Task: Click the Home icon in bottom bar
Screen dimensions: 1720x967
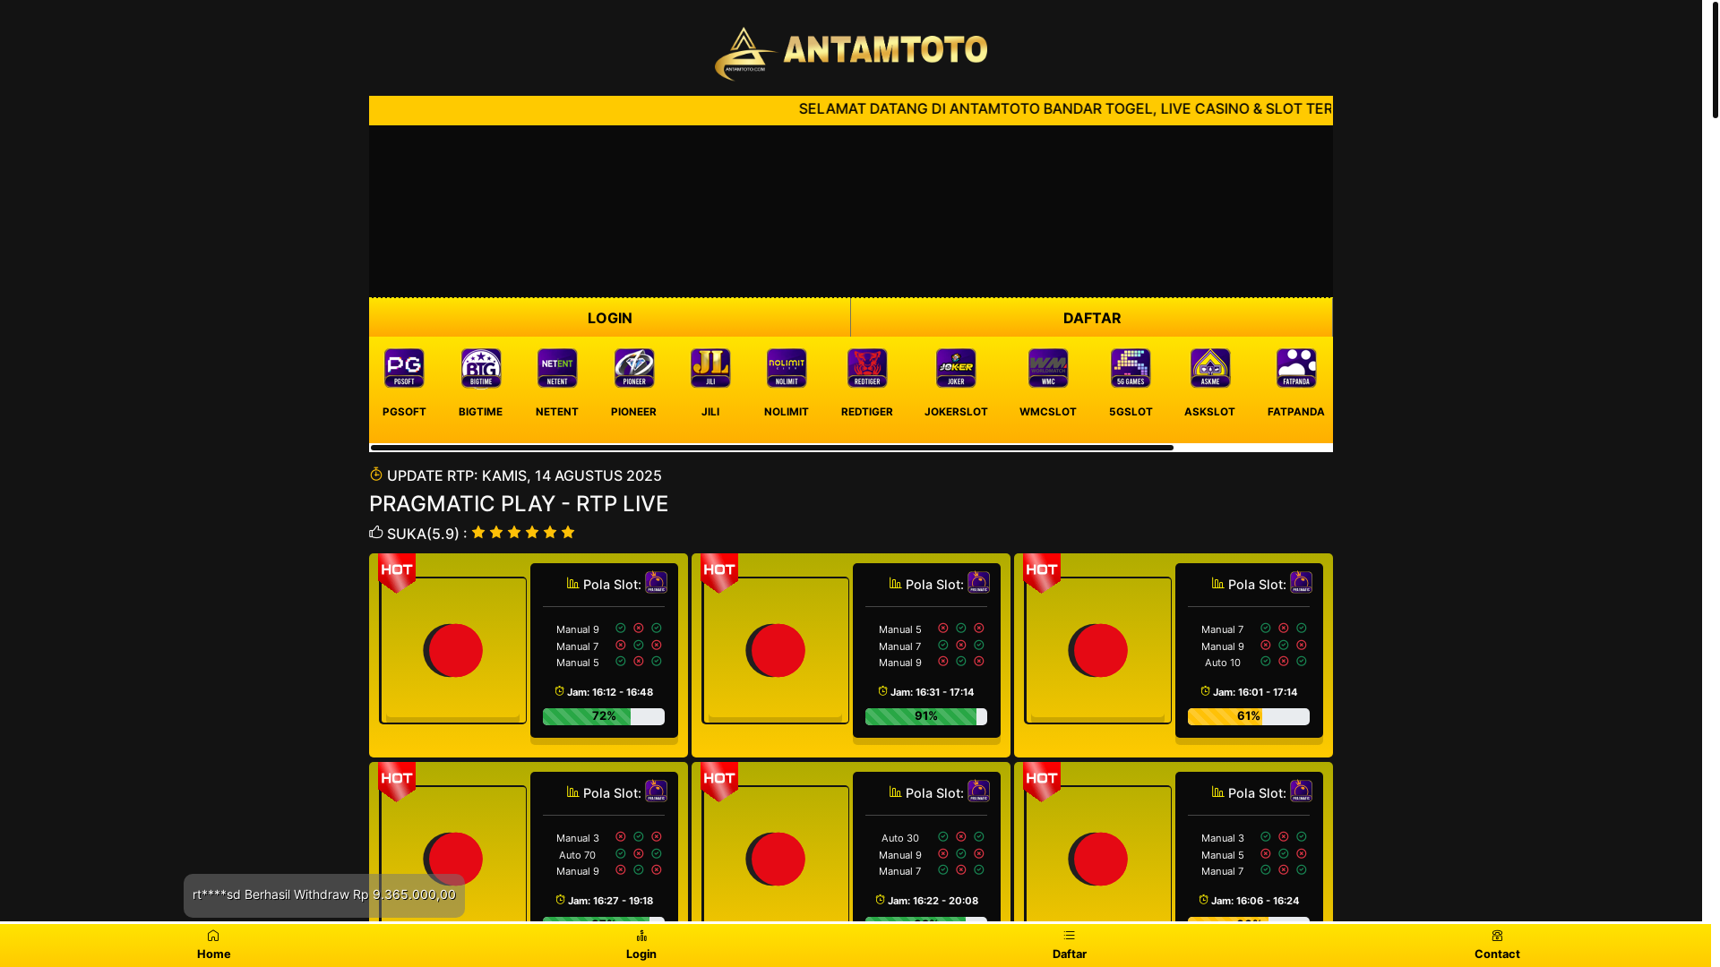Action: click(213, 936)
